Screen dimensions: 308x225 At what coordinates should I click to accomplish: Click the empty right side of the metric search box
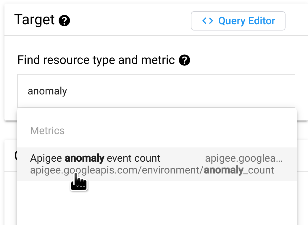237,91
